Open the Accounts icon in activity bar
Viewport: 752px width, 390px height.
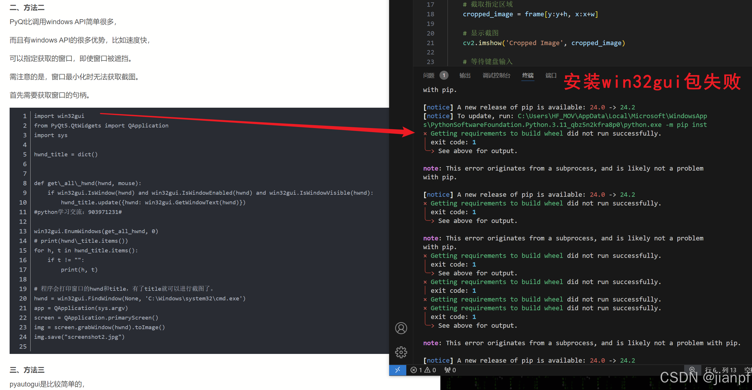click(401, 328)
